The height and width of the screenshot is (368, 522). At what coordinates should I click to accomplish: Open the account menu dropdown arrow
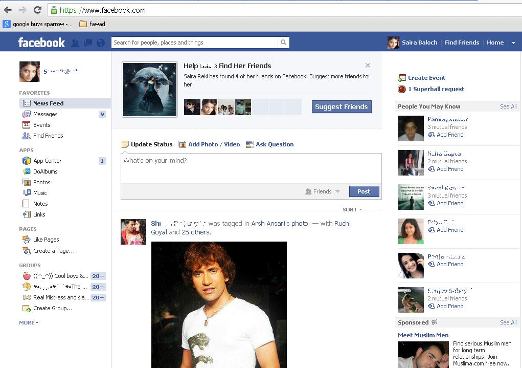click(513, 43)
